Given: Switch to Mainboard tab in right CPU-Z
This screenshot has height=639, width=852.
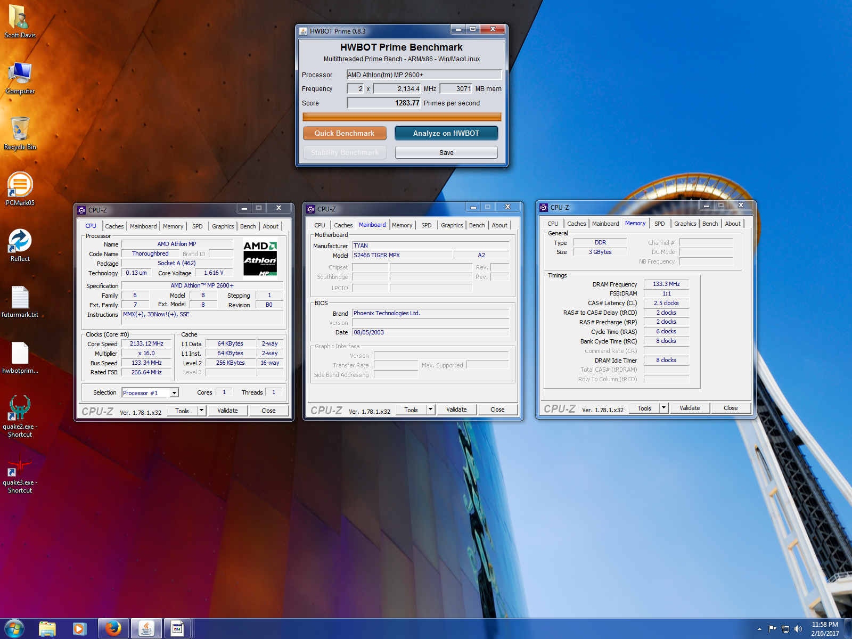Looking at the screenshot, I should (605, 224).
